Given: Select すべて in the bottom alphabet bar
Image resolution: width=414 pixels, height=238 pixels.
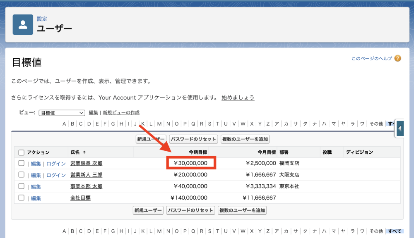Looking at the screenshot, I should 394,231.
